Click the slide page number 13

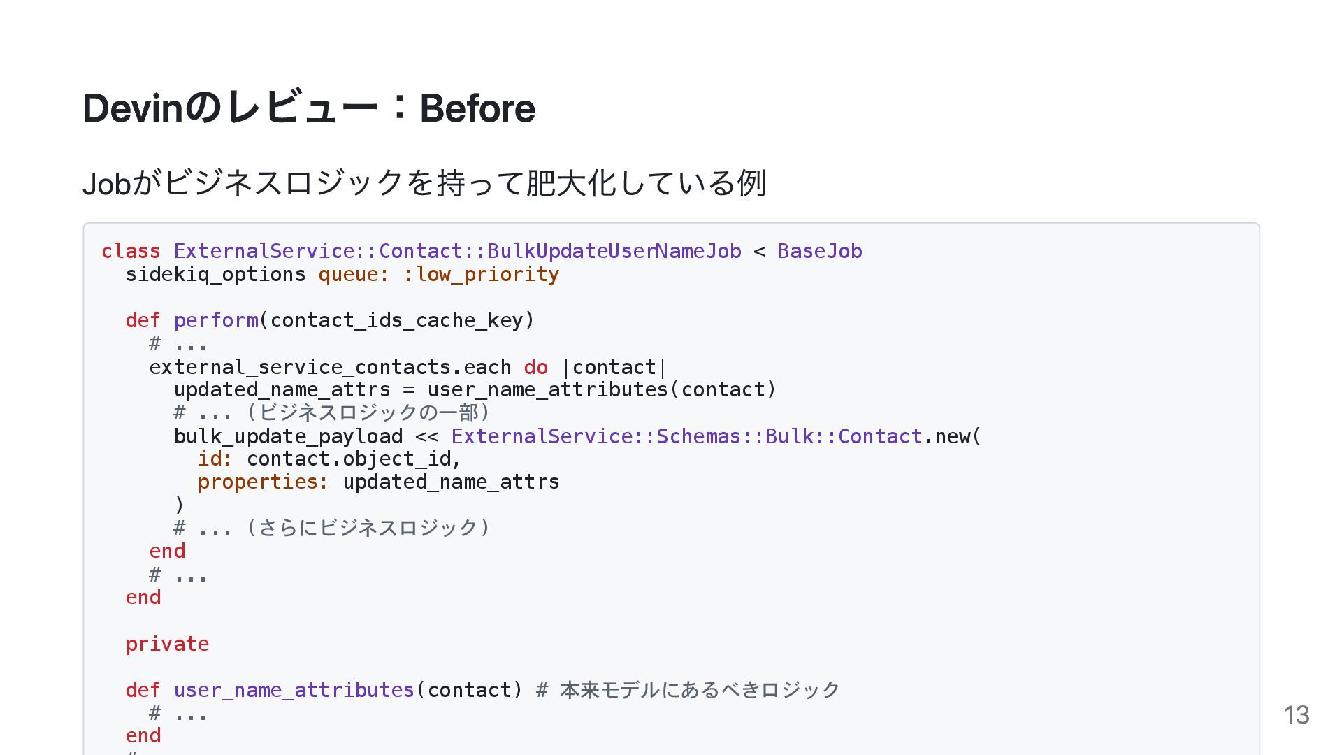(x=1296, y=715)
